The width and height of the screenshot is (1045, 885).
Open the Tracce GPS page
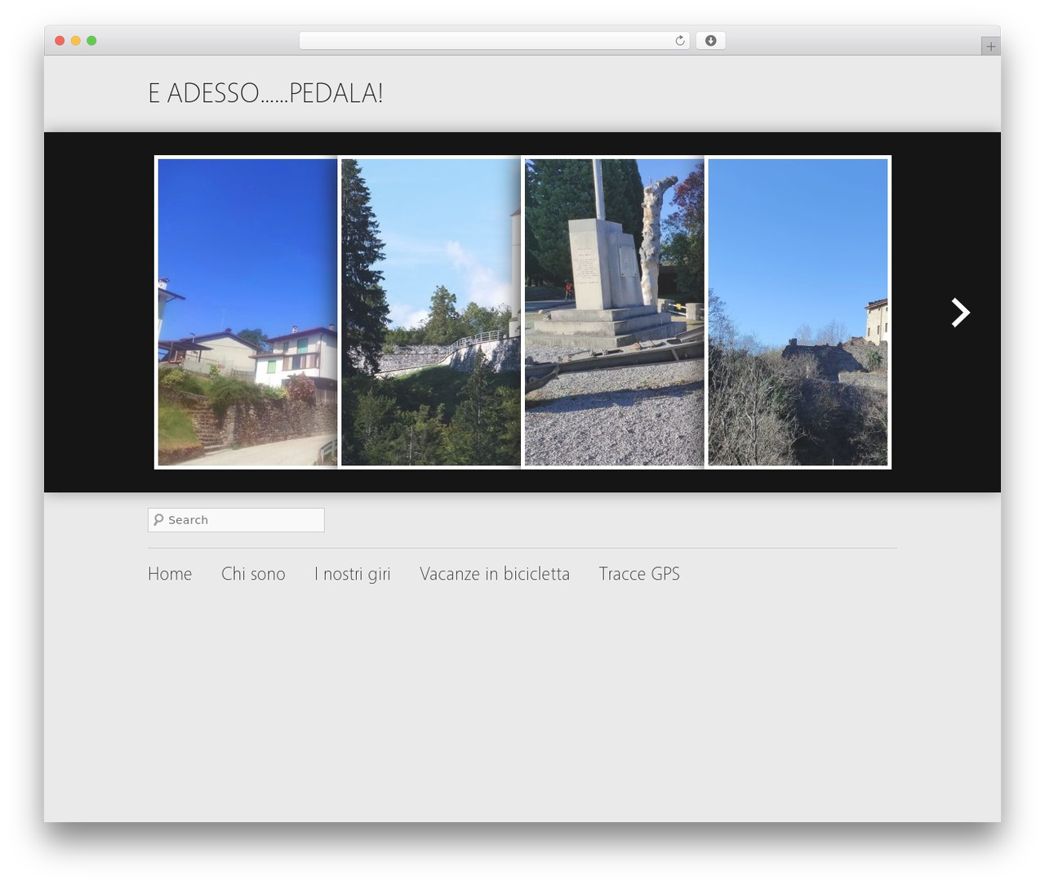coord(639,574)
